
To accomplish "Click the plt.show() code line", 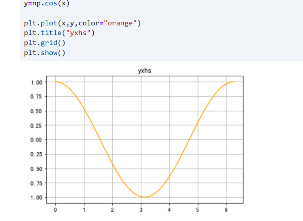I will [x=45, y=53].
